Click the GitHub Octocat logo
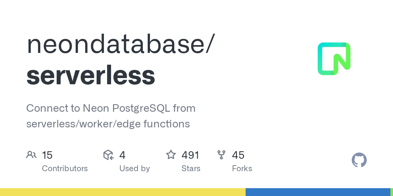 tap(359, 160)
